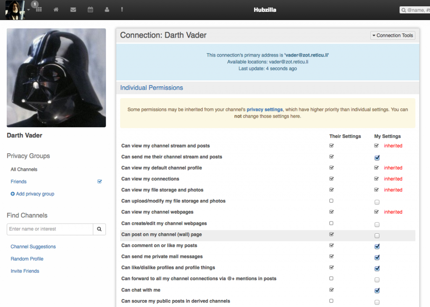The width and height of the screenshot is (430, 307).
Task: Click the Friends privacy group check icon
Action: 100,182
